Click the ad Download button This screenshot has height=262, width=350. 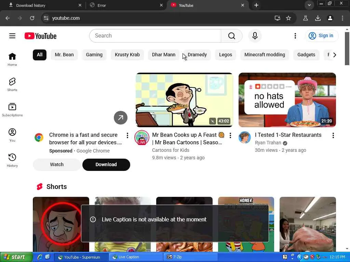pos(106,165)
